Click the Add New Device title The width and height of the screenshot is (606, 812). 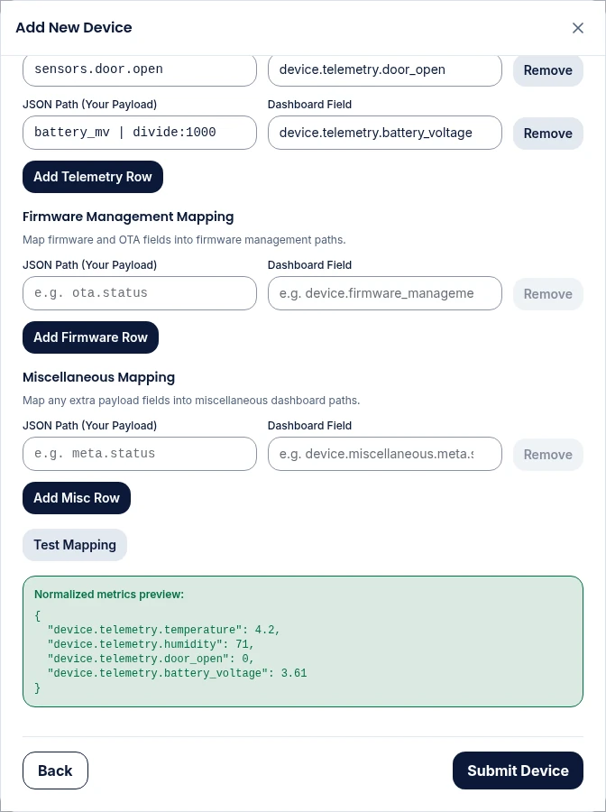click(74, 27)
